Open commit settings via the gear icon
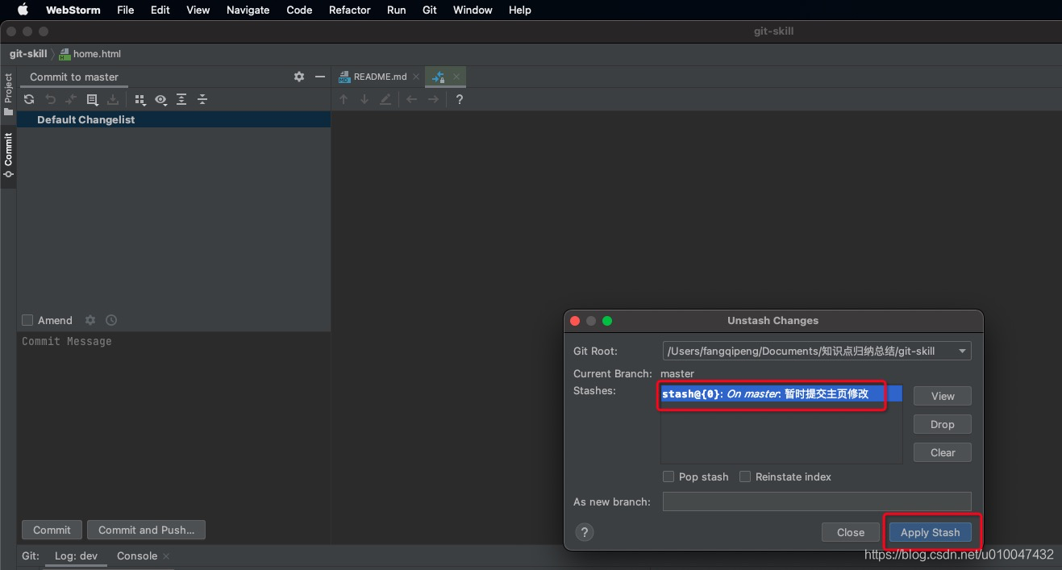 (x=298, y=77)
